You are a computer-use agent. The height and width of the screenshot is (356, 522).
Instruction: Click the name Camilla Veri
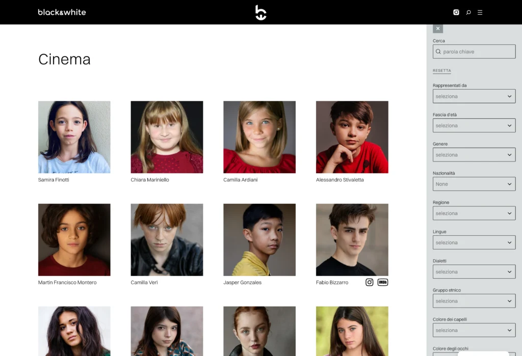click(144, 283)
